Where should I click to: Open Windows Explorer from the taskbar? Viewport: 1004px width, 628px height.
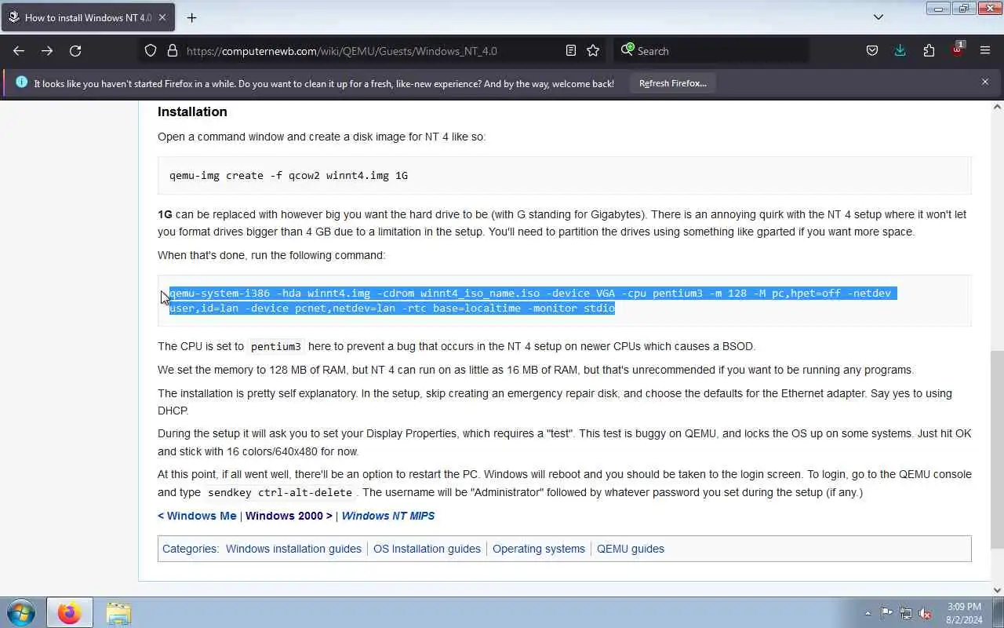pos(118,612)
